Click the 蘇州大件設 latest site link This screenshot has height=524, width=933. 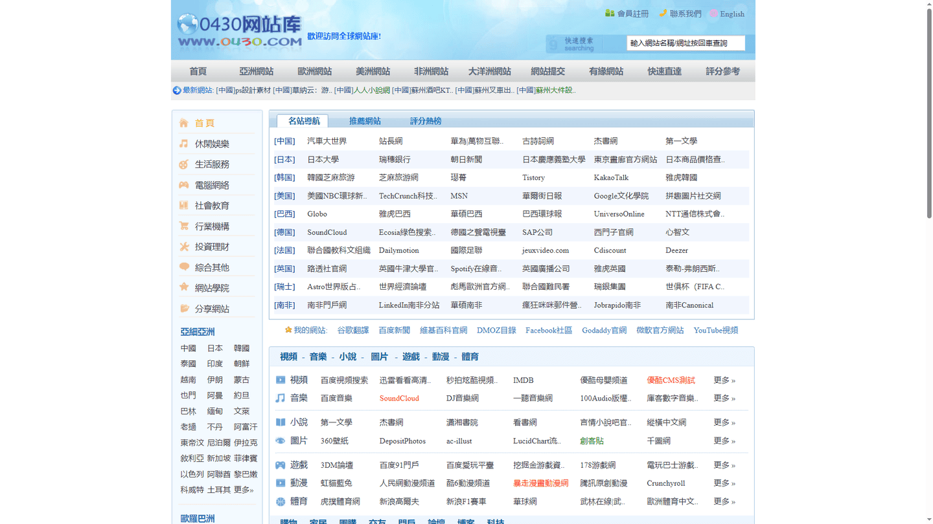coord(555,91)
